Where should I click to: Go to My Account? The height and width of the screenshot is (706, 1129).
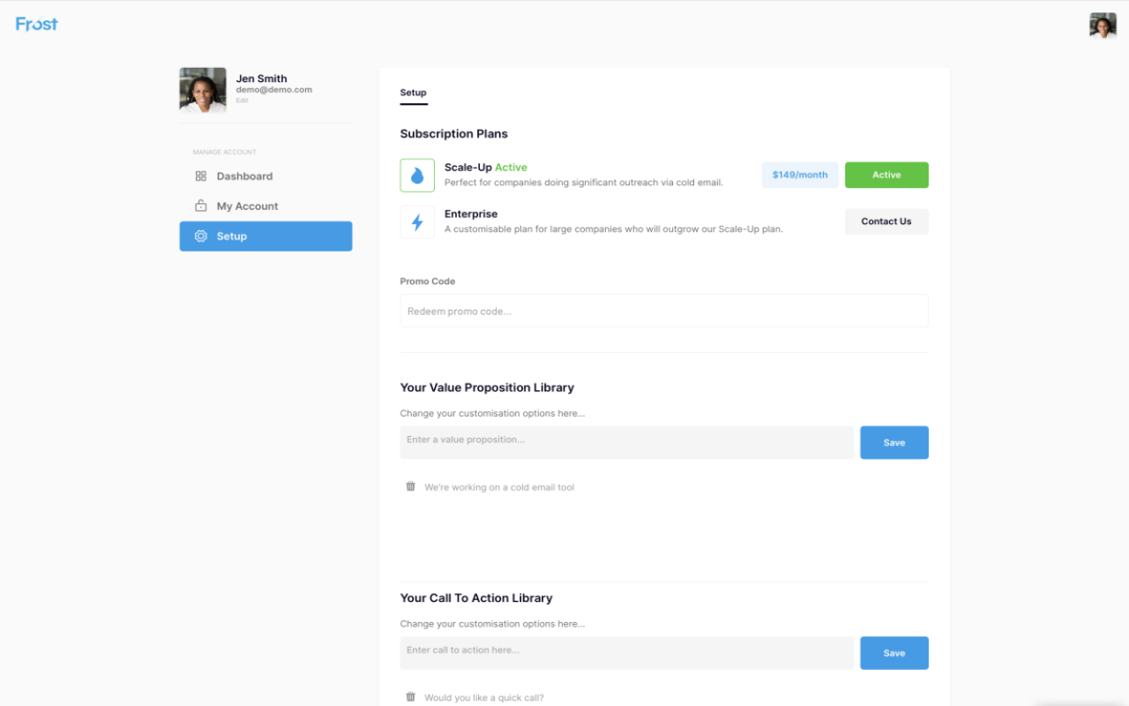(x=265, y=207)
